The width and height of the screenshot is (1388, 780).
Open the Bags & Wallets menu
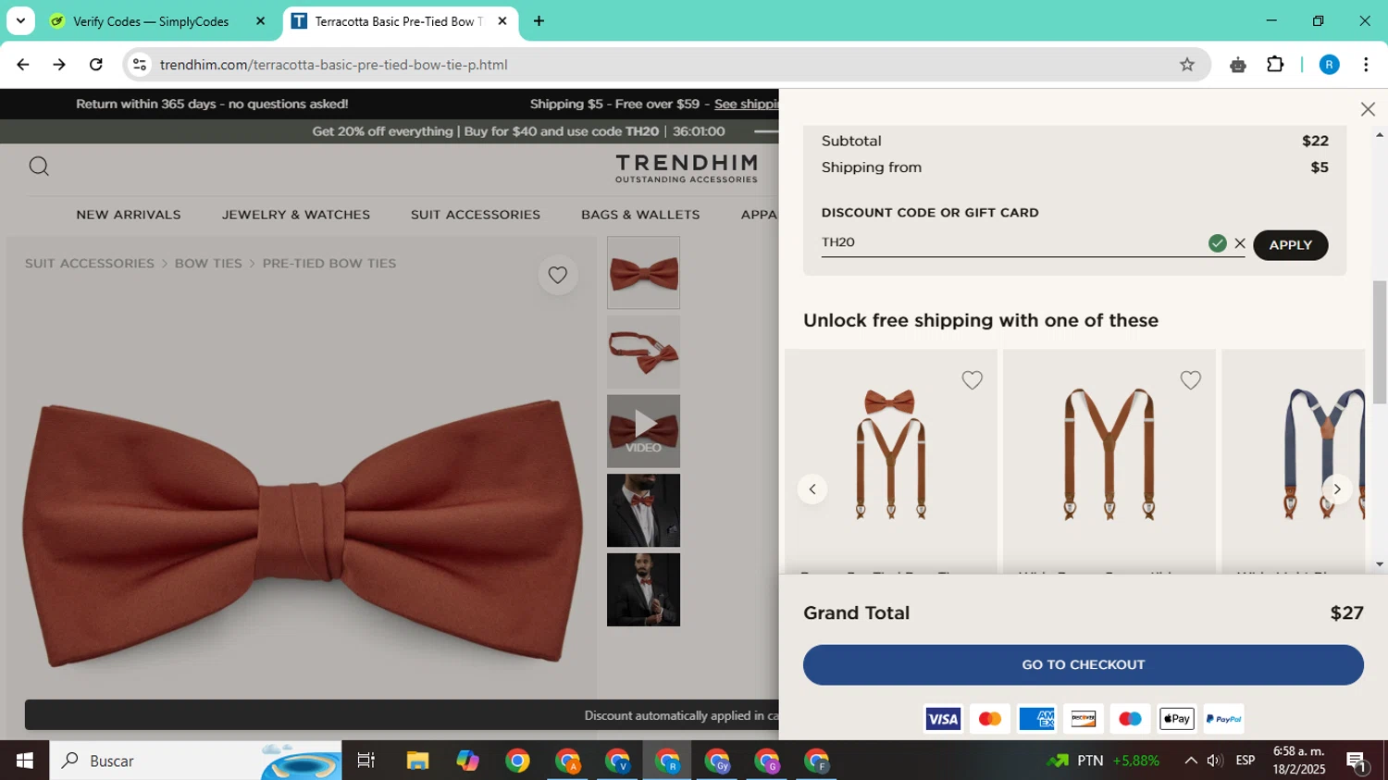pos(640,215)
